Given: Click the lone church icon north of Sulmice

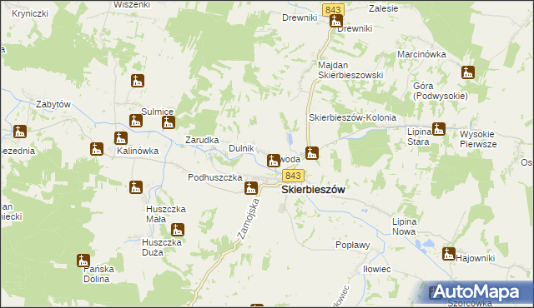Looking at the screenshot, I should pos(138,81).
